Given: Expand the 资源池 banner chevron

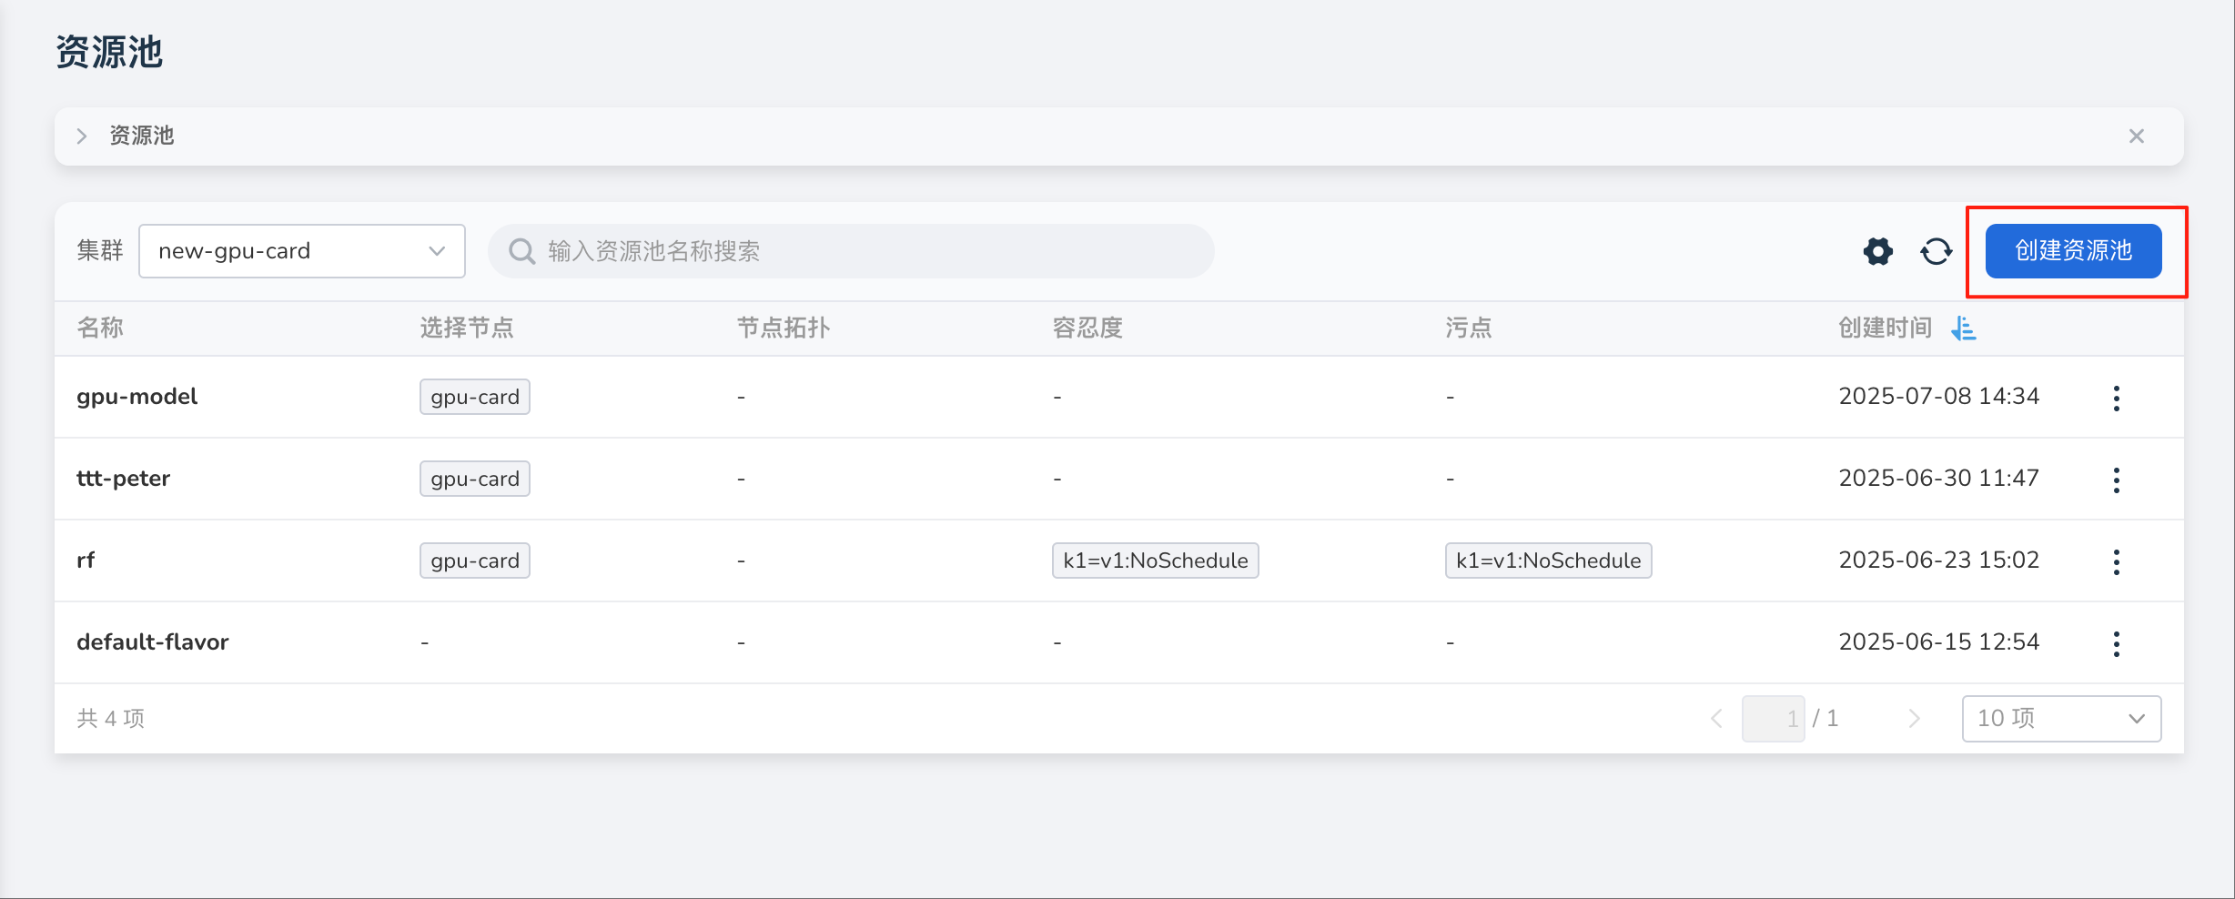Looking at the screenshot, I should click(x=82, y=136).
